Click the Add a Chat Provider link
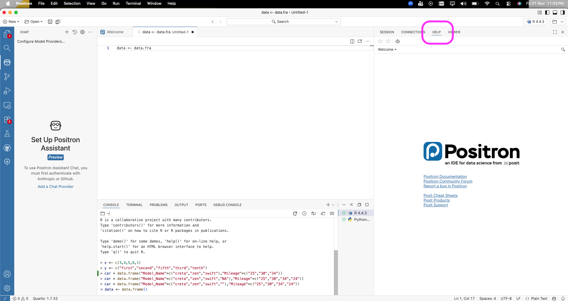Screen dimensions: 568x301 [x=55, y=187]
